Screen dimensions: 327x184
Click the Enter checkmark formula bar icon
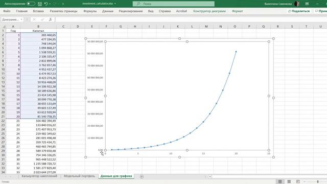click(x=42, y=19)
